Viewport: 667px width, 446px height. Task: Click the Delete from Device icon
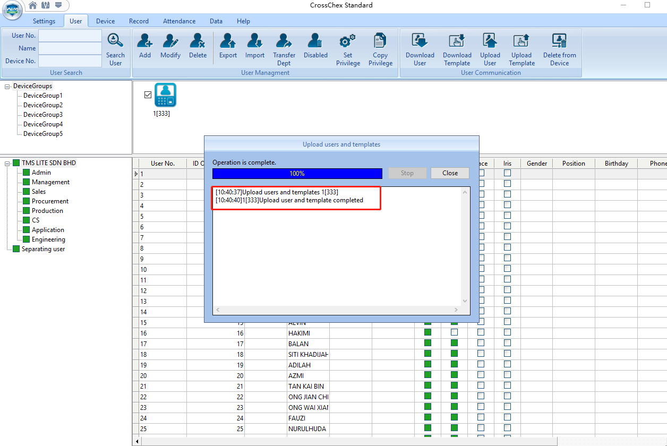tap(559, 41)
